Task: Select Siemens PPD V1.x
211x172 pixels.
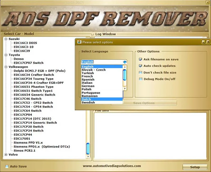Action: click(28, 142)
